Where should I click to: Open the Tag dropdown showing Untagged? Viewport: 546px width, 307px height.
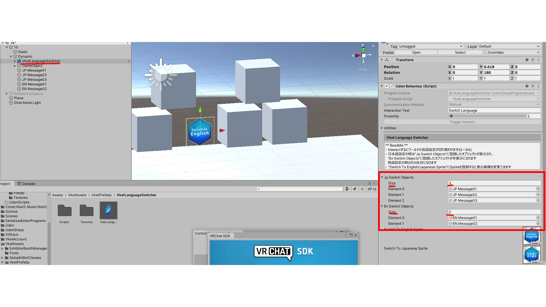coord(431,46)
